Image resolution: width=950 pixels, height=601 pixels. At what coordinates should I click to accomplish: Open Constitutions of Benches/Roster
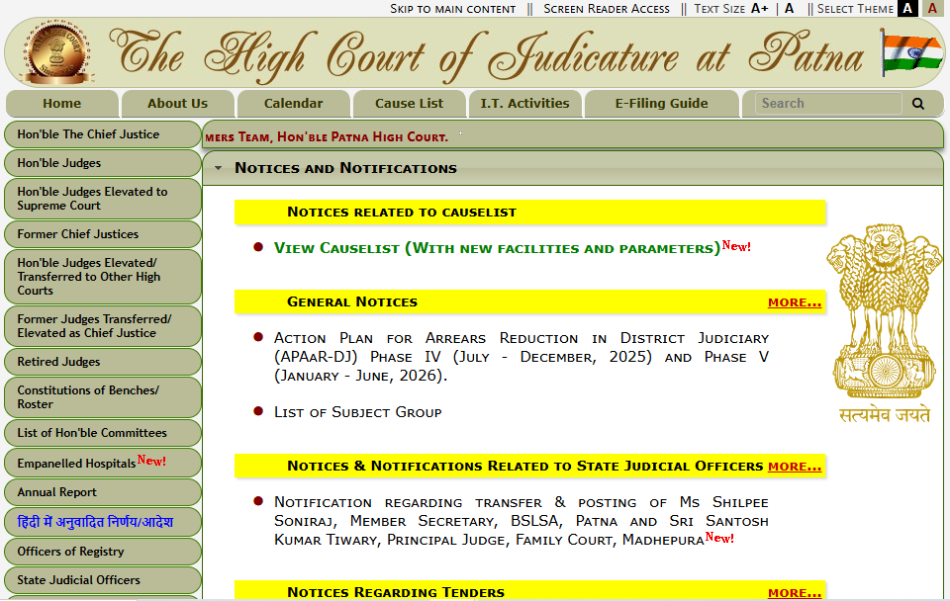(102, 397)
